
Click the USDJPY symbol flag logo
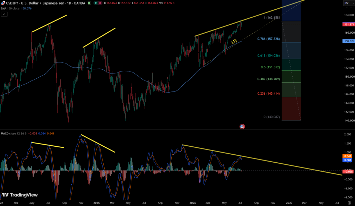click(x=3, y=3)
